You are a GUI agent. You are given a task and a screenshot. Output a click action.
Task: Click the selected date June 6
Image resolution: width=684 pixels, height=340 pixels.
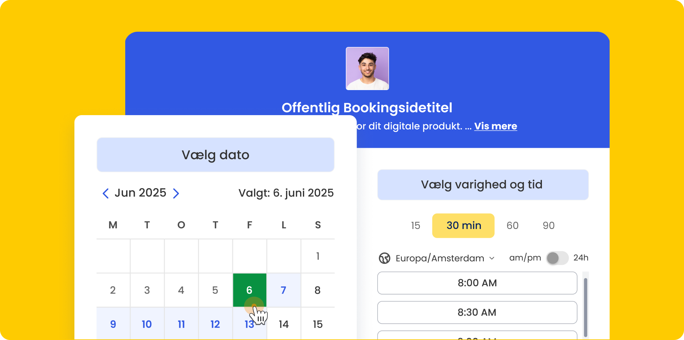click(250, 290)
